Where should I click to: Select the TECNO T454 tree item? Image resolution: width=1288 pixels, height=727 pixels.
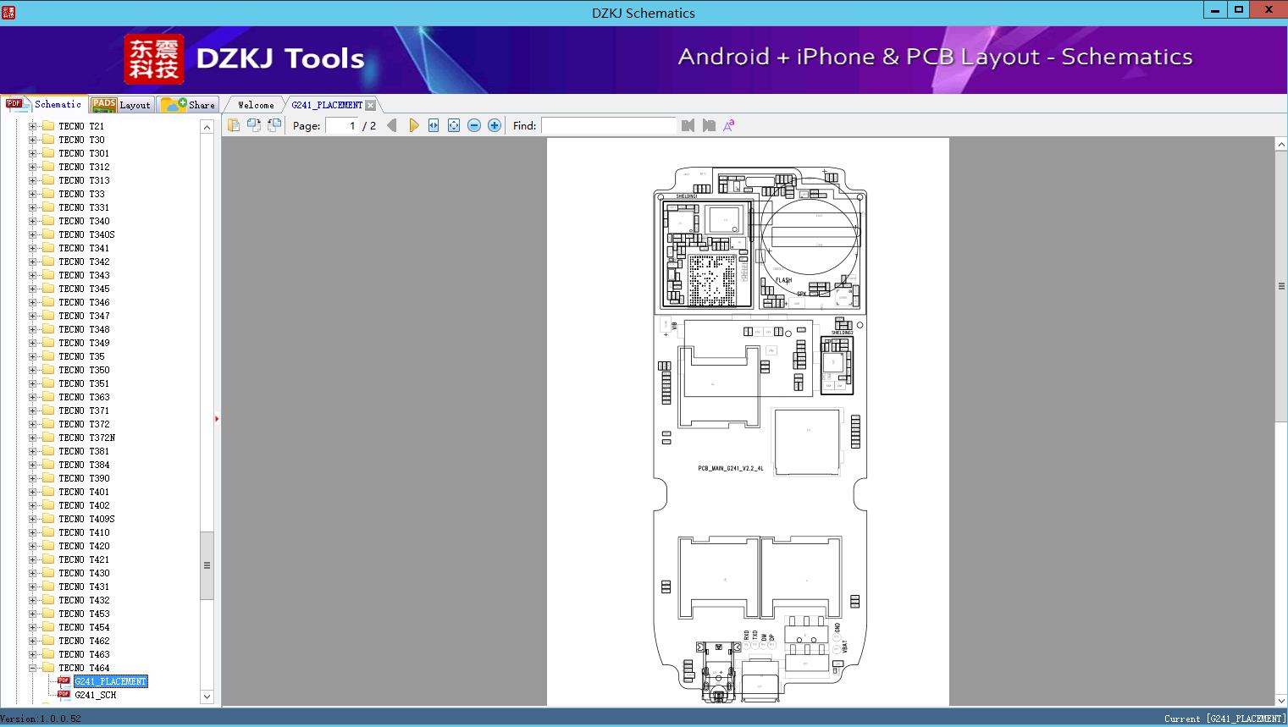click(x=84, y=627)
